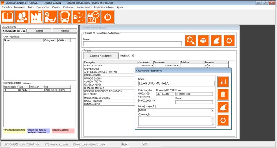Click the Placa column header
Screen dimensions: 277x148
(x=23, y=87)
